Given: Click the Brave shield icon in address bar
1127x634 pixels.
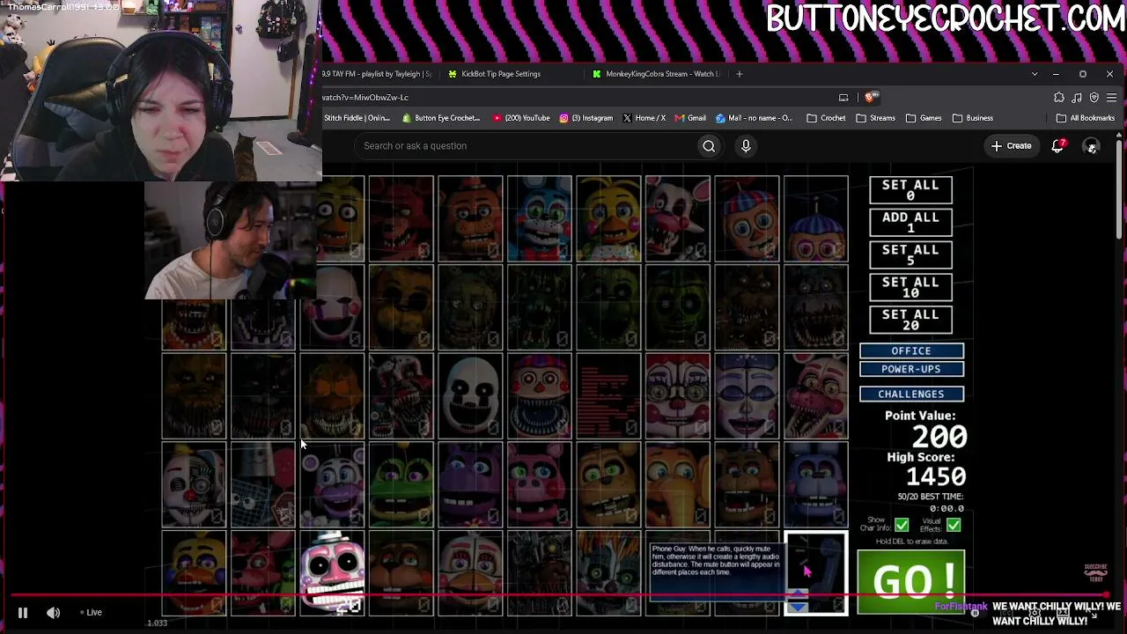Looking at the screenshot, I should (x=870, y=98).
